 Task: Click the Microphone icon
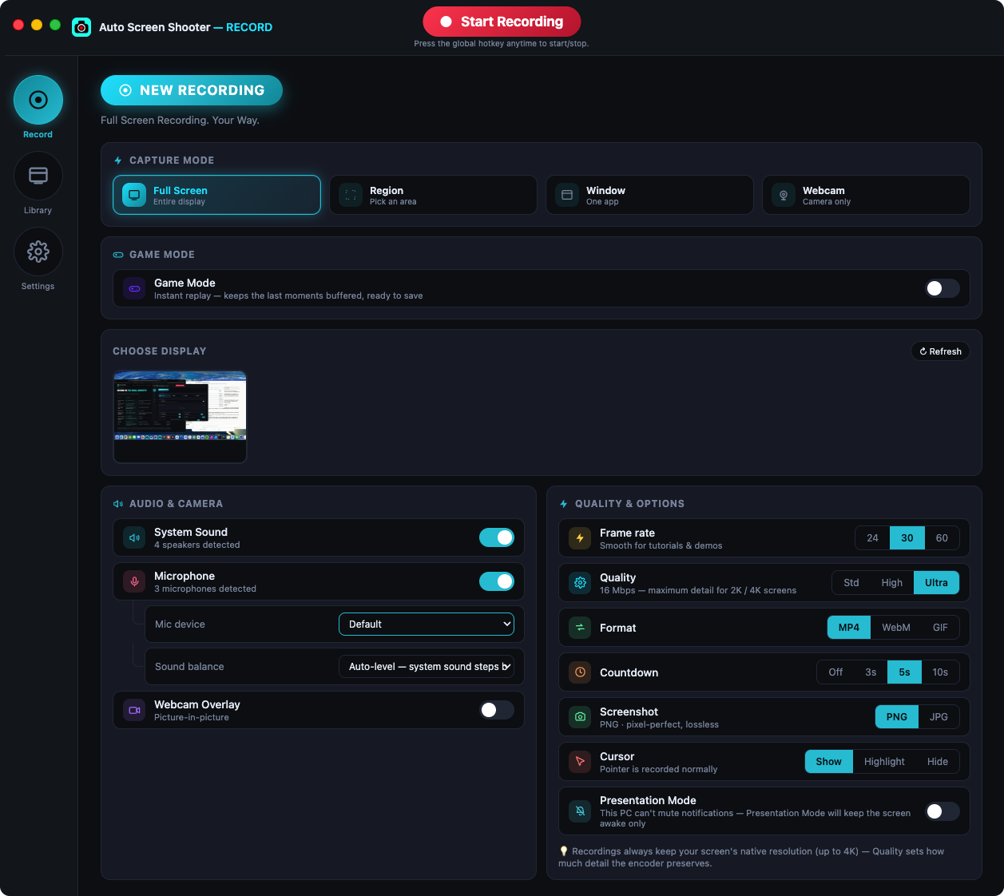click(x=134, y=581)
